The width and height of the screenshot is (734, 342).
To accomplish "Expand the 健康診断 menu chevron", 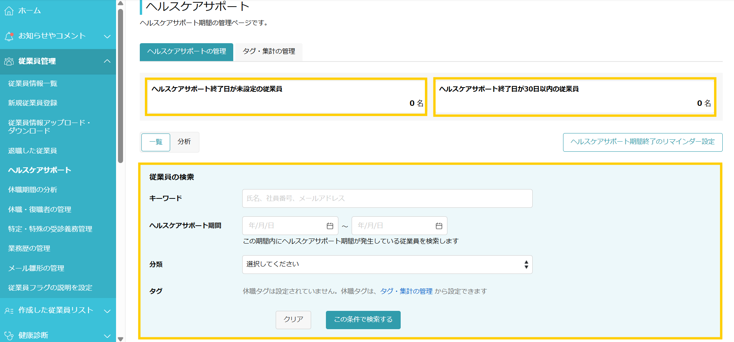I will [107, 336].
